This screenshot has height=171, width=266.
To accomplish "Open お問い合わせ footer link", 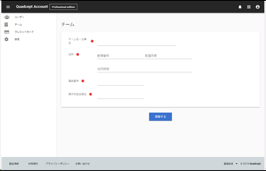I will 82,163.
